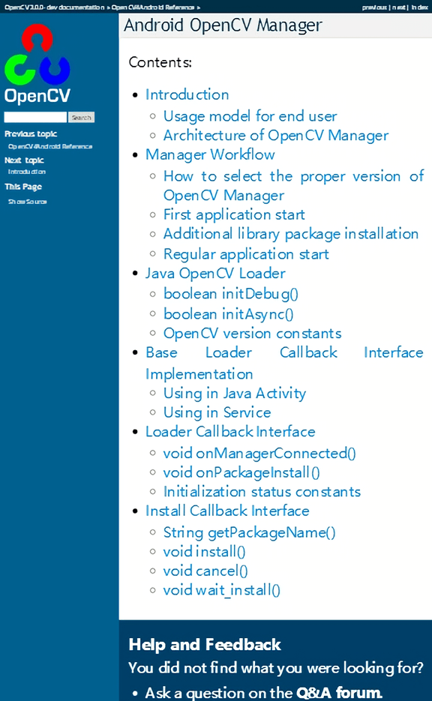Open boolean initDebug() link
432x701 pixels.
click(231, 294)
